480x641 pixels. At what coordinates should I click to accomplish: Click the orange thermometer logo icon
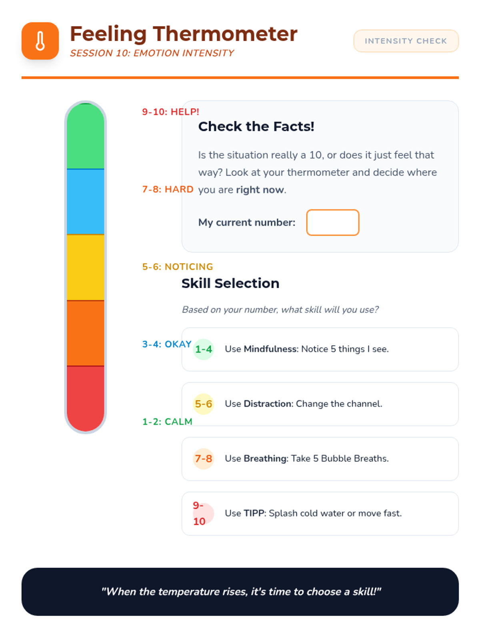point(40,41)
